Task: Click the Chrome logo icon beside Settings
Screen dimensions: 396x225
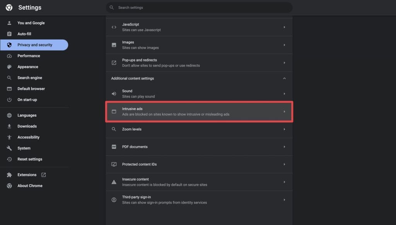Action: pyautogui.click(x=9, y=8)
